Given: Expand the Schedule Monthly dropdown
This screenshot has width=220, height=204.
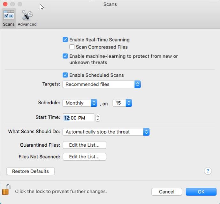Looking at the screenshot, I should coord(80,103).
